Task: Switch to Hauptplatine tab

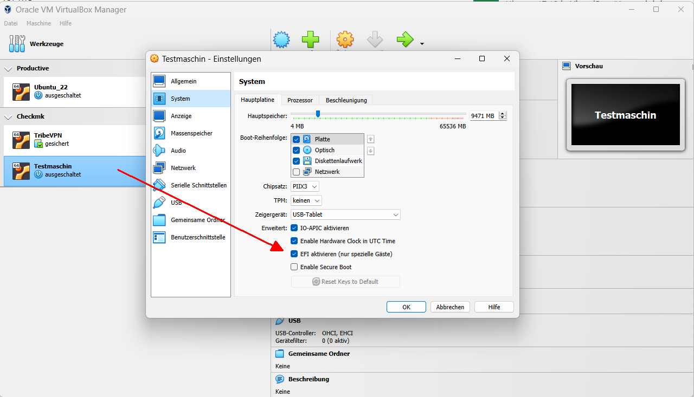Action: click(258, 100)
